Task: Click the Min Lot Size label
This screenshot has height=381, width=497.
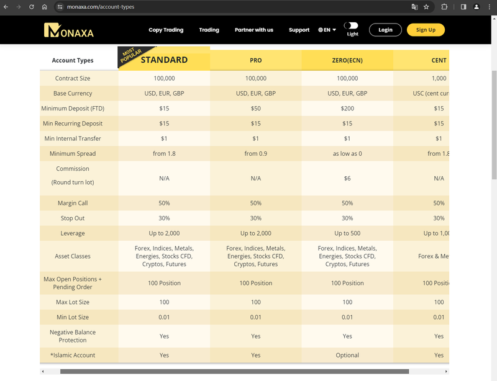Action: (73, 317)
